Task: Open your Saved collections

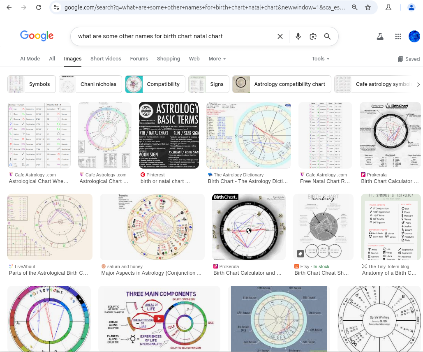Action: coord(409,58)
